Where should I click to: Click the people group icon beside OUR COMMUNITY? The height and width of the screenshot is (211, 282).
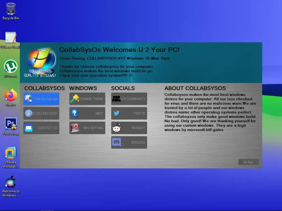[116, 99]
